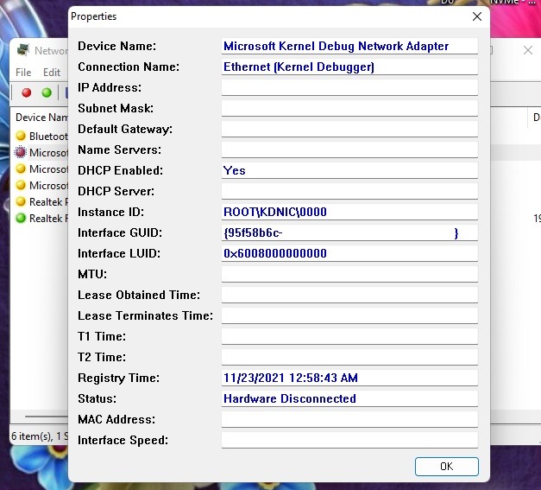Click the Device Name column header

pos(41,118)
